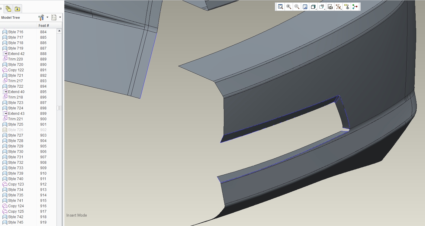Toggle annotation display icon
The width and height of the screenshot is (425, 226).
coord(347,7)
